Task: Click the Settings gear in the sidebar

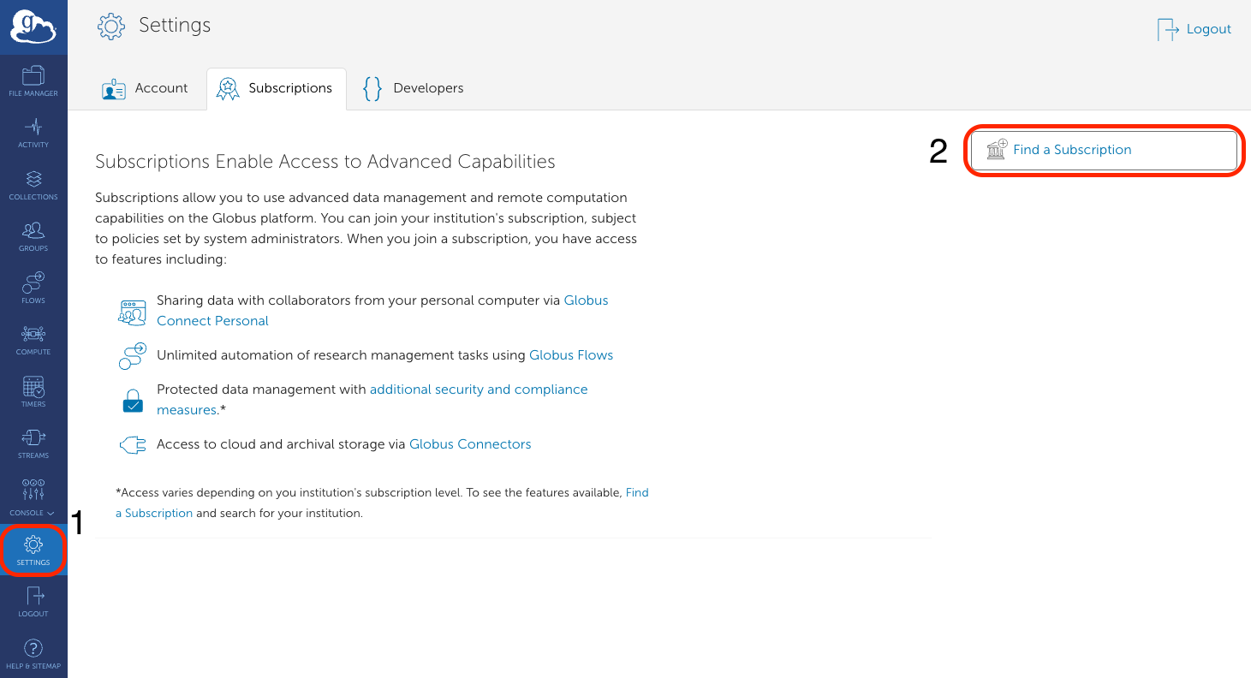Action: (33, 550)
